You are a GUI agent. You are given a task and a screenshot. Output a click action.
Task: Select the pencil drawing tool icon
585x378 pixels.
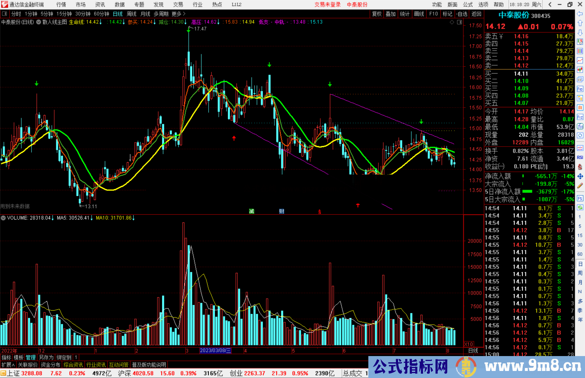580,186
